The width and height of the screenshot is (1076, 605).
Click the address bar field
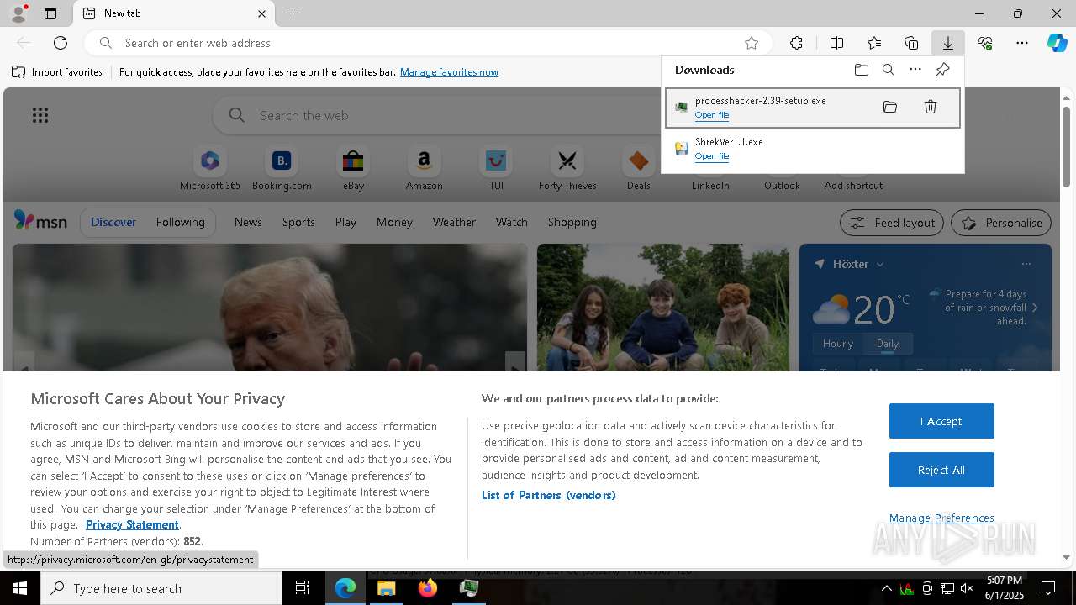point(429,43)
